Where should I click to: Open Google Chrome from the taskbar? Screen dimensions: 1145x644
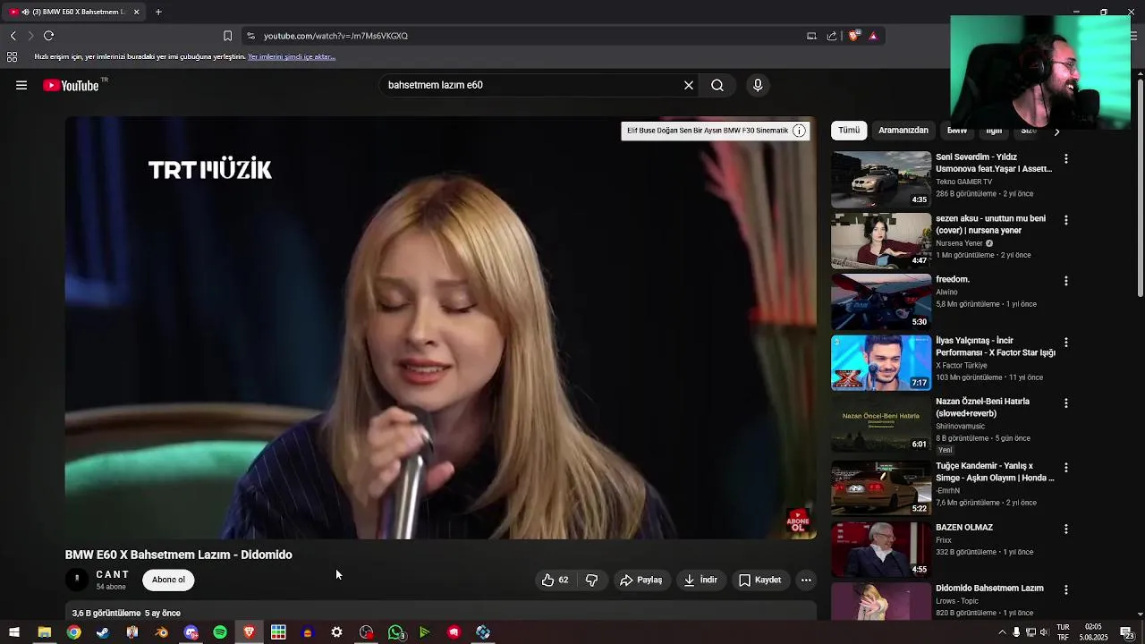coord(73,632)
